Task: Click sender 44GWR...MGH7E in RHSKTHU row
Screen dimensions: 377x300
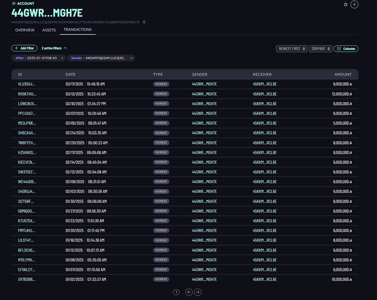Action: tap(204, 94)
